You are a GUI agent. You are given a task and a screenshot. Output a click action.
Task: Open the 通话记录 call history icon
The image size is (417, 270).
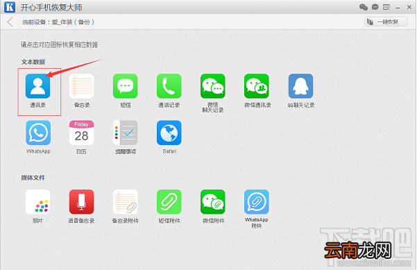[x=169, y=86]
